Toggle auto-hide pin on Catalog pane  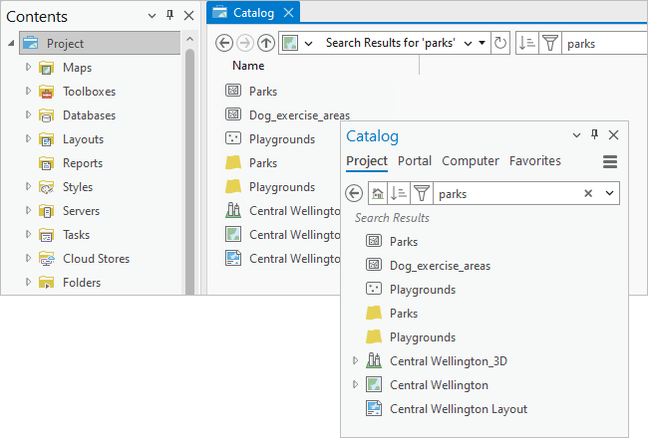pos(595,135)
